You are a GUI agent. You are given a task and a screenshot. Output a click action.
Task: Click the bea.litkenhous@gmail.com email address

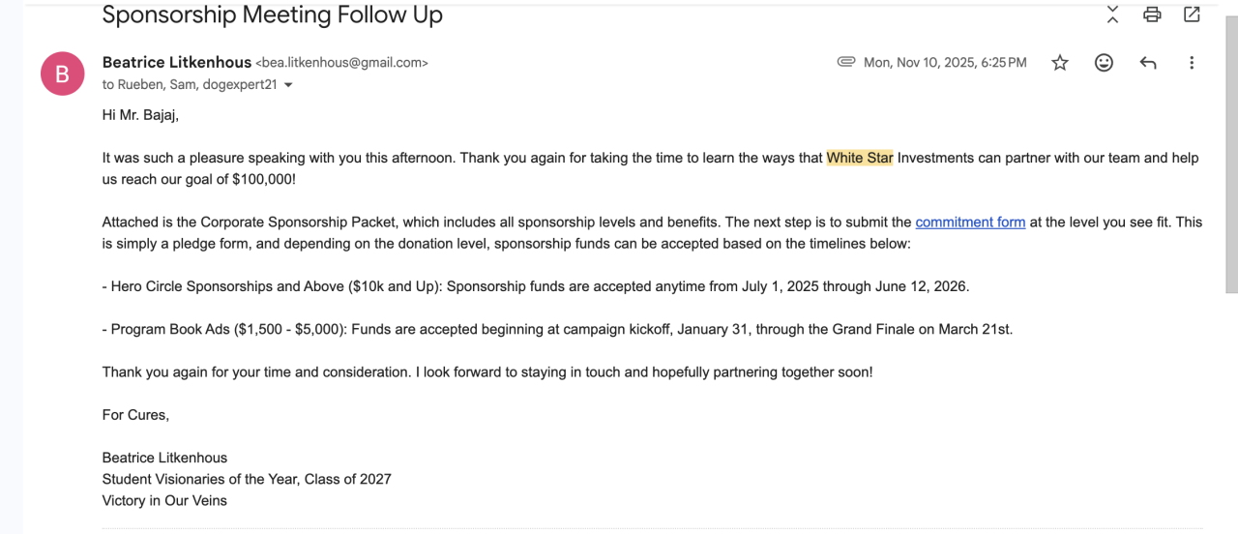coord(341,63)
